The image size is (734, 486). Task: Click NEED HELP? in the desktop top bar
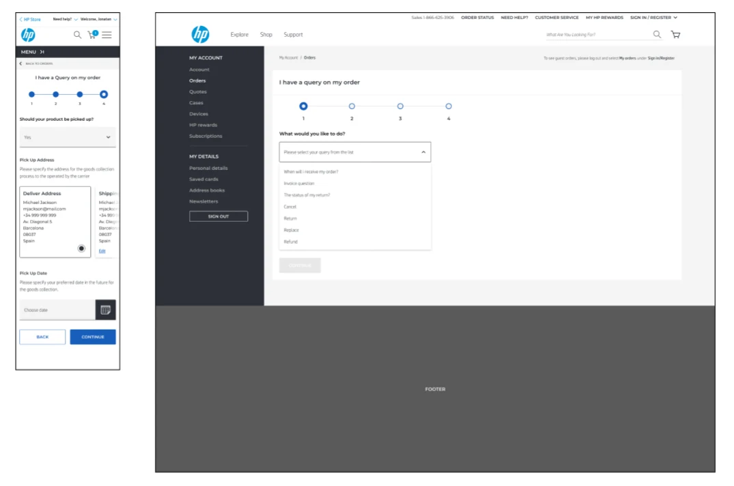point(514,18)
